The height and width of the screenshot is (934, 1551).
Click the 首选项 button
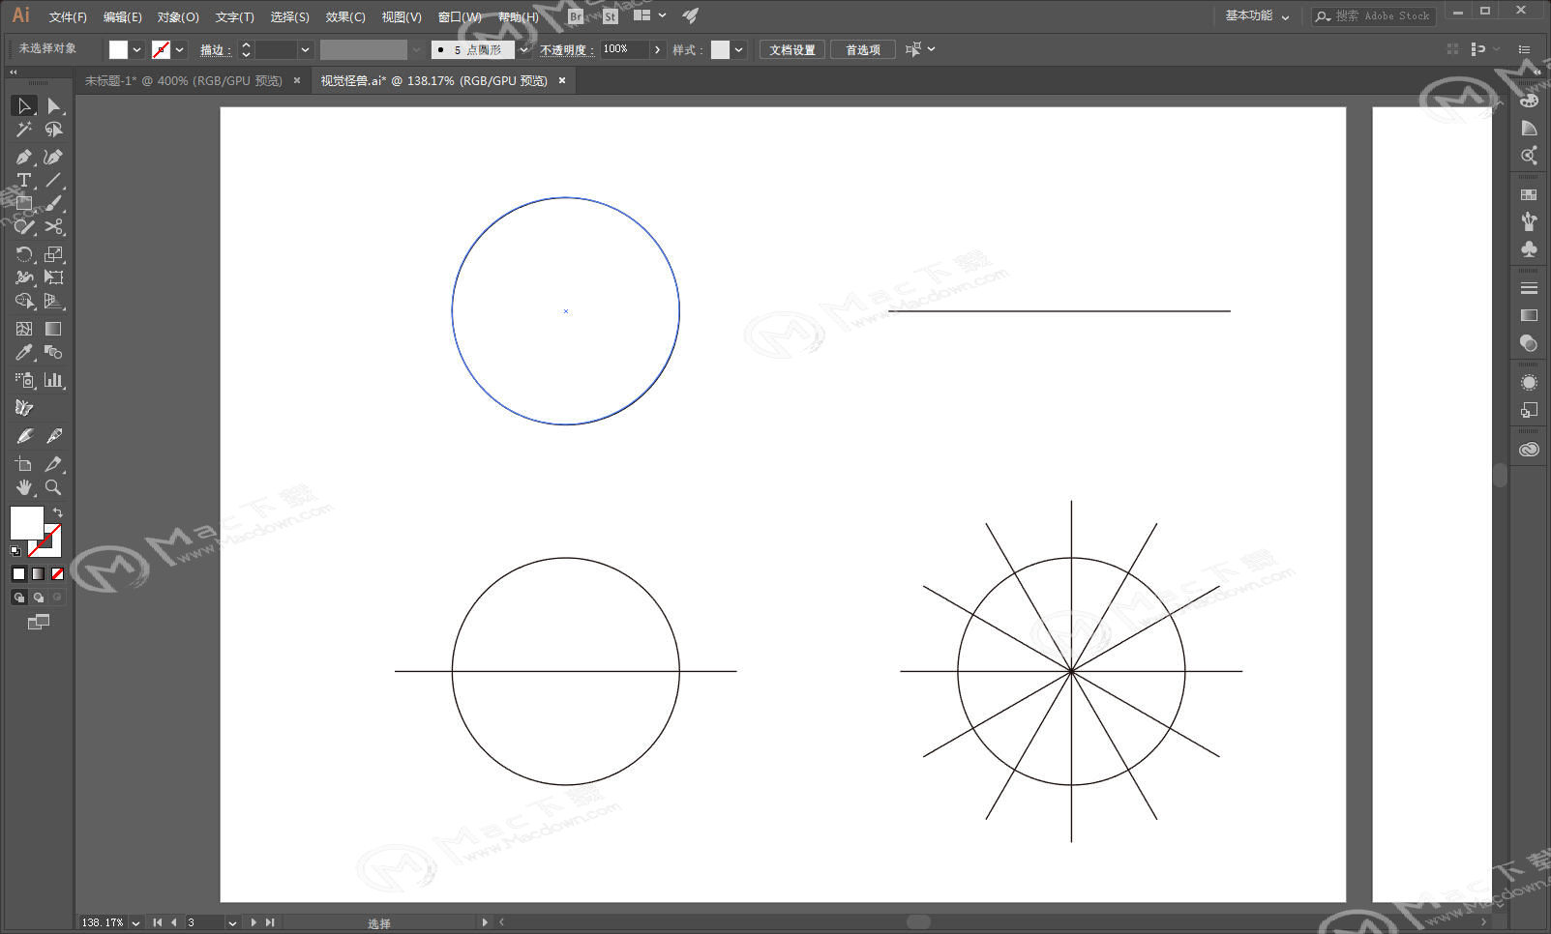[862, 49]
